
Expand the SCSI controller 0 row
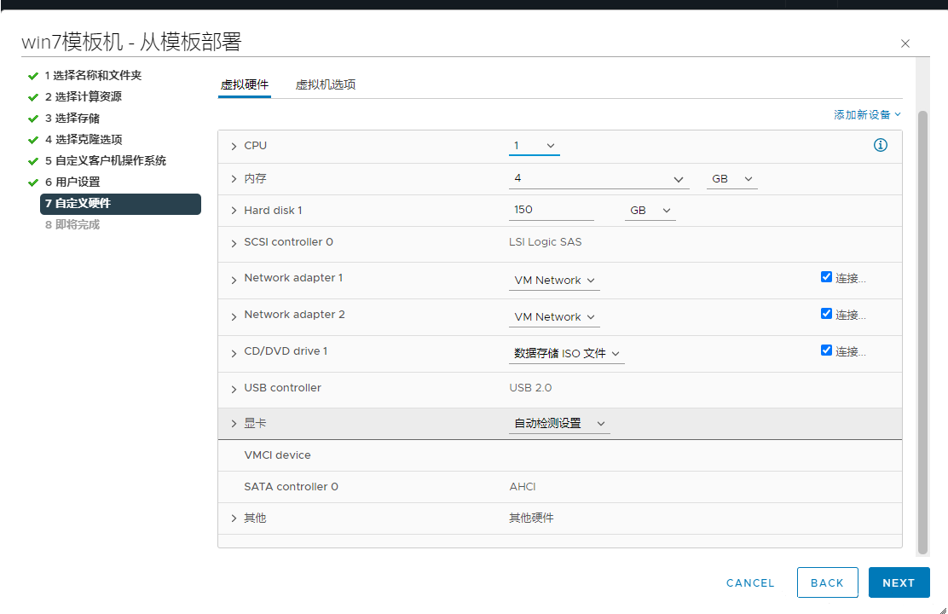click(234, 243)
